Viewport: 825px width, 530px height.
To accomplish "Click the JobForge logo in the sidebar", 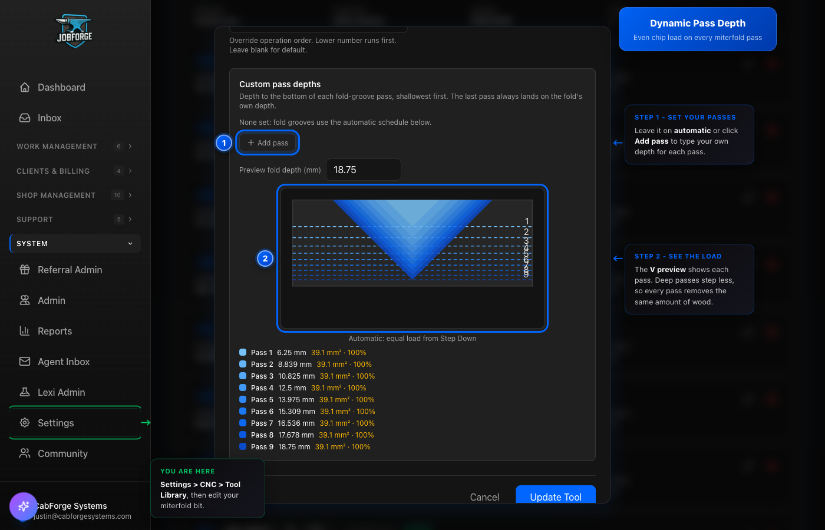I will [74, 31].
